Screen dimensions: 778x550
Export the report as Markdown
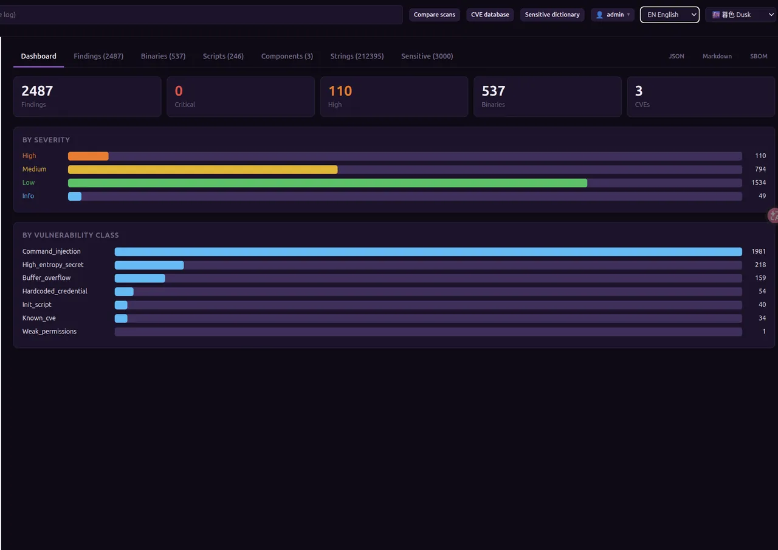point(717,56)
